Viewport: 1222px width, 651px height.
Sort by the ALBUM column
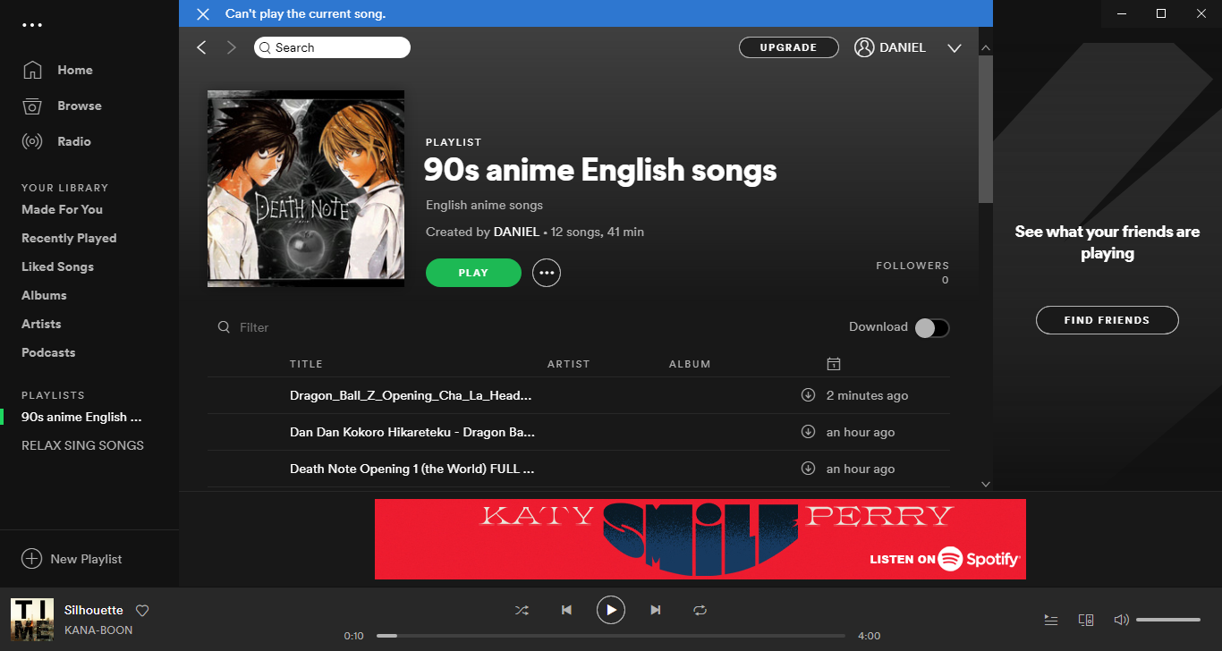click(690, 364)
